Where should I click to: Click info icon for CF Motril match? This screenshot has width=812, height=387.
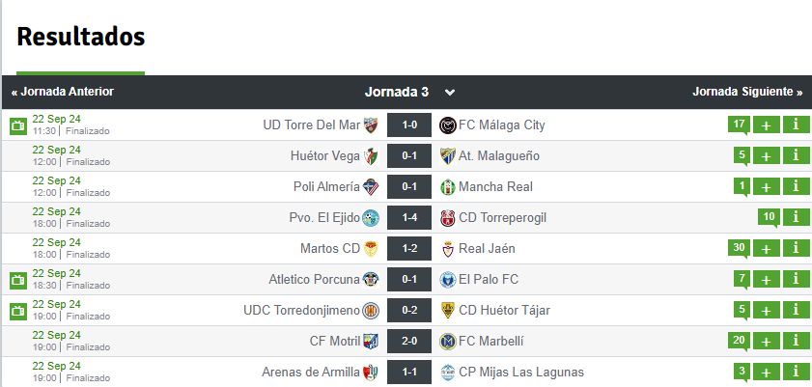point(797,341)
